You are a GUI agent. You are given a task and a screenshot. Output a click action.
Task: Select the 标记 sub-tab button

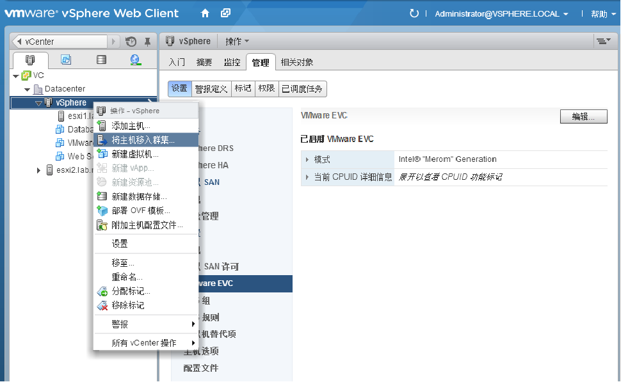pos(243,89)
